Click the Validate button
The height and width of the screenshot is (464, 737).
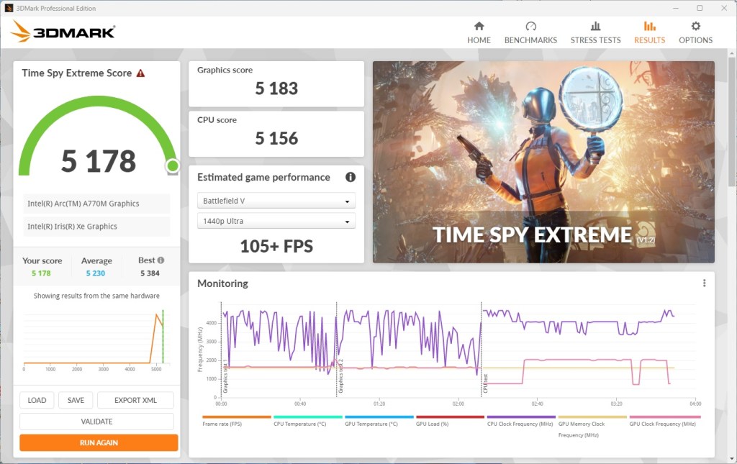coord(97,422)
